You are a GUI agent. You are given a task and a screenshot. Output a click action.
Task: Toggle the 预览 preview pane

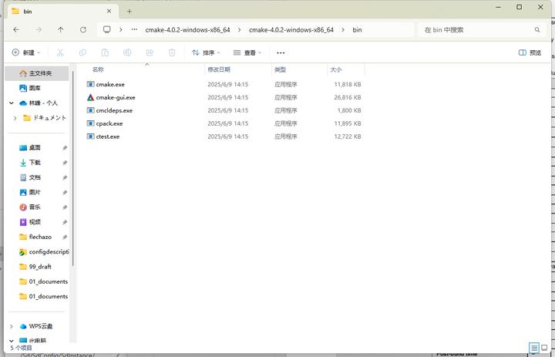tap(530, 52)
